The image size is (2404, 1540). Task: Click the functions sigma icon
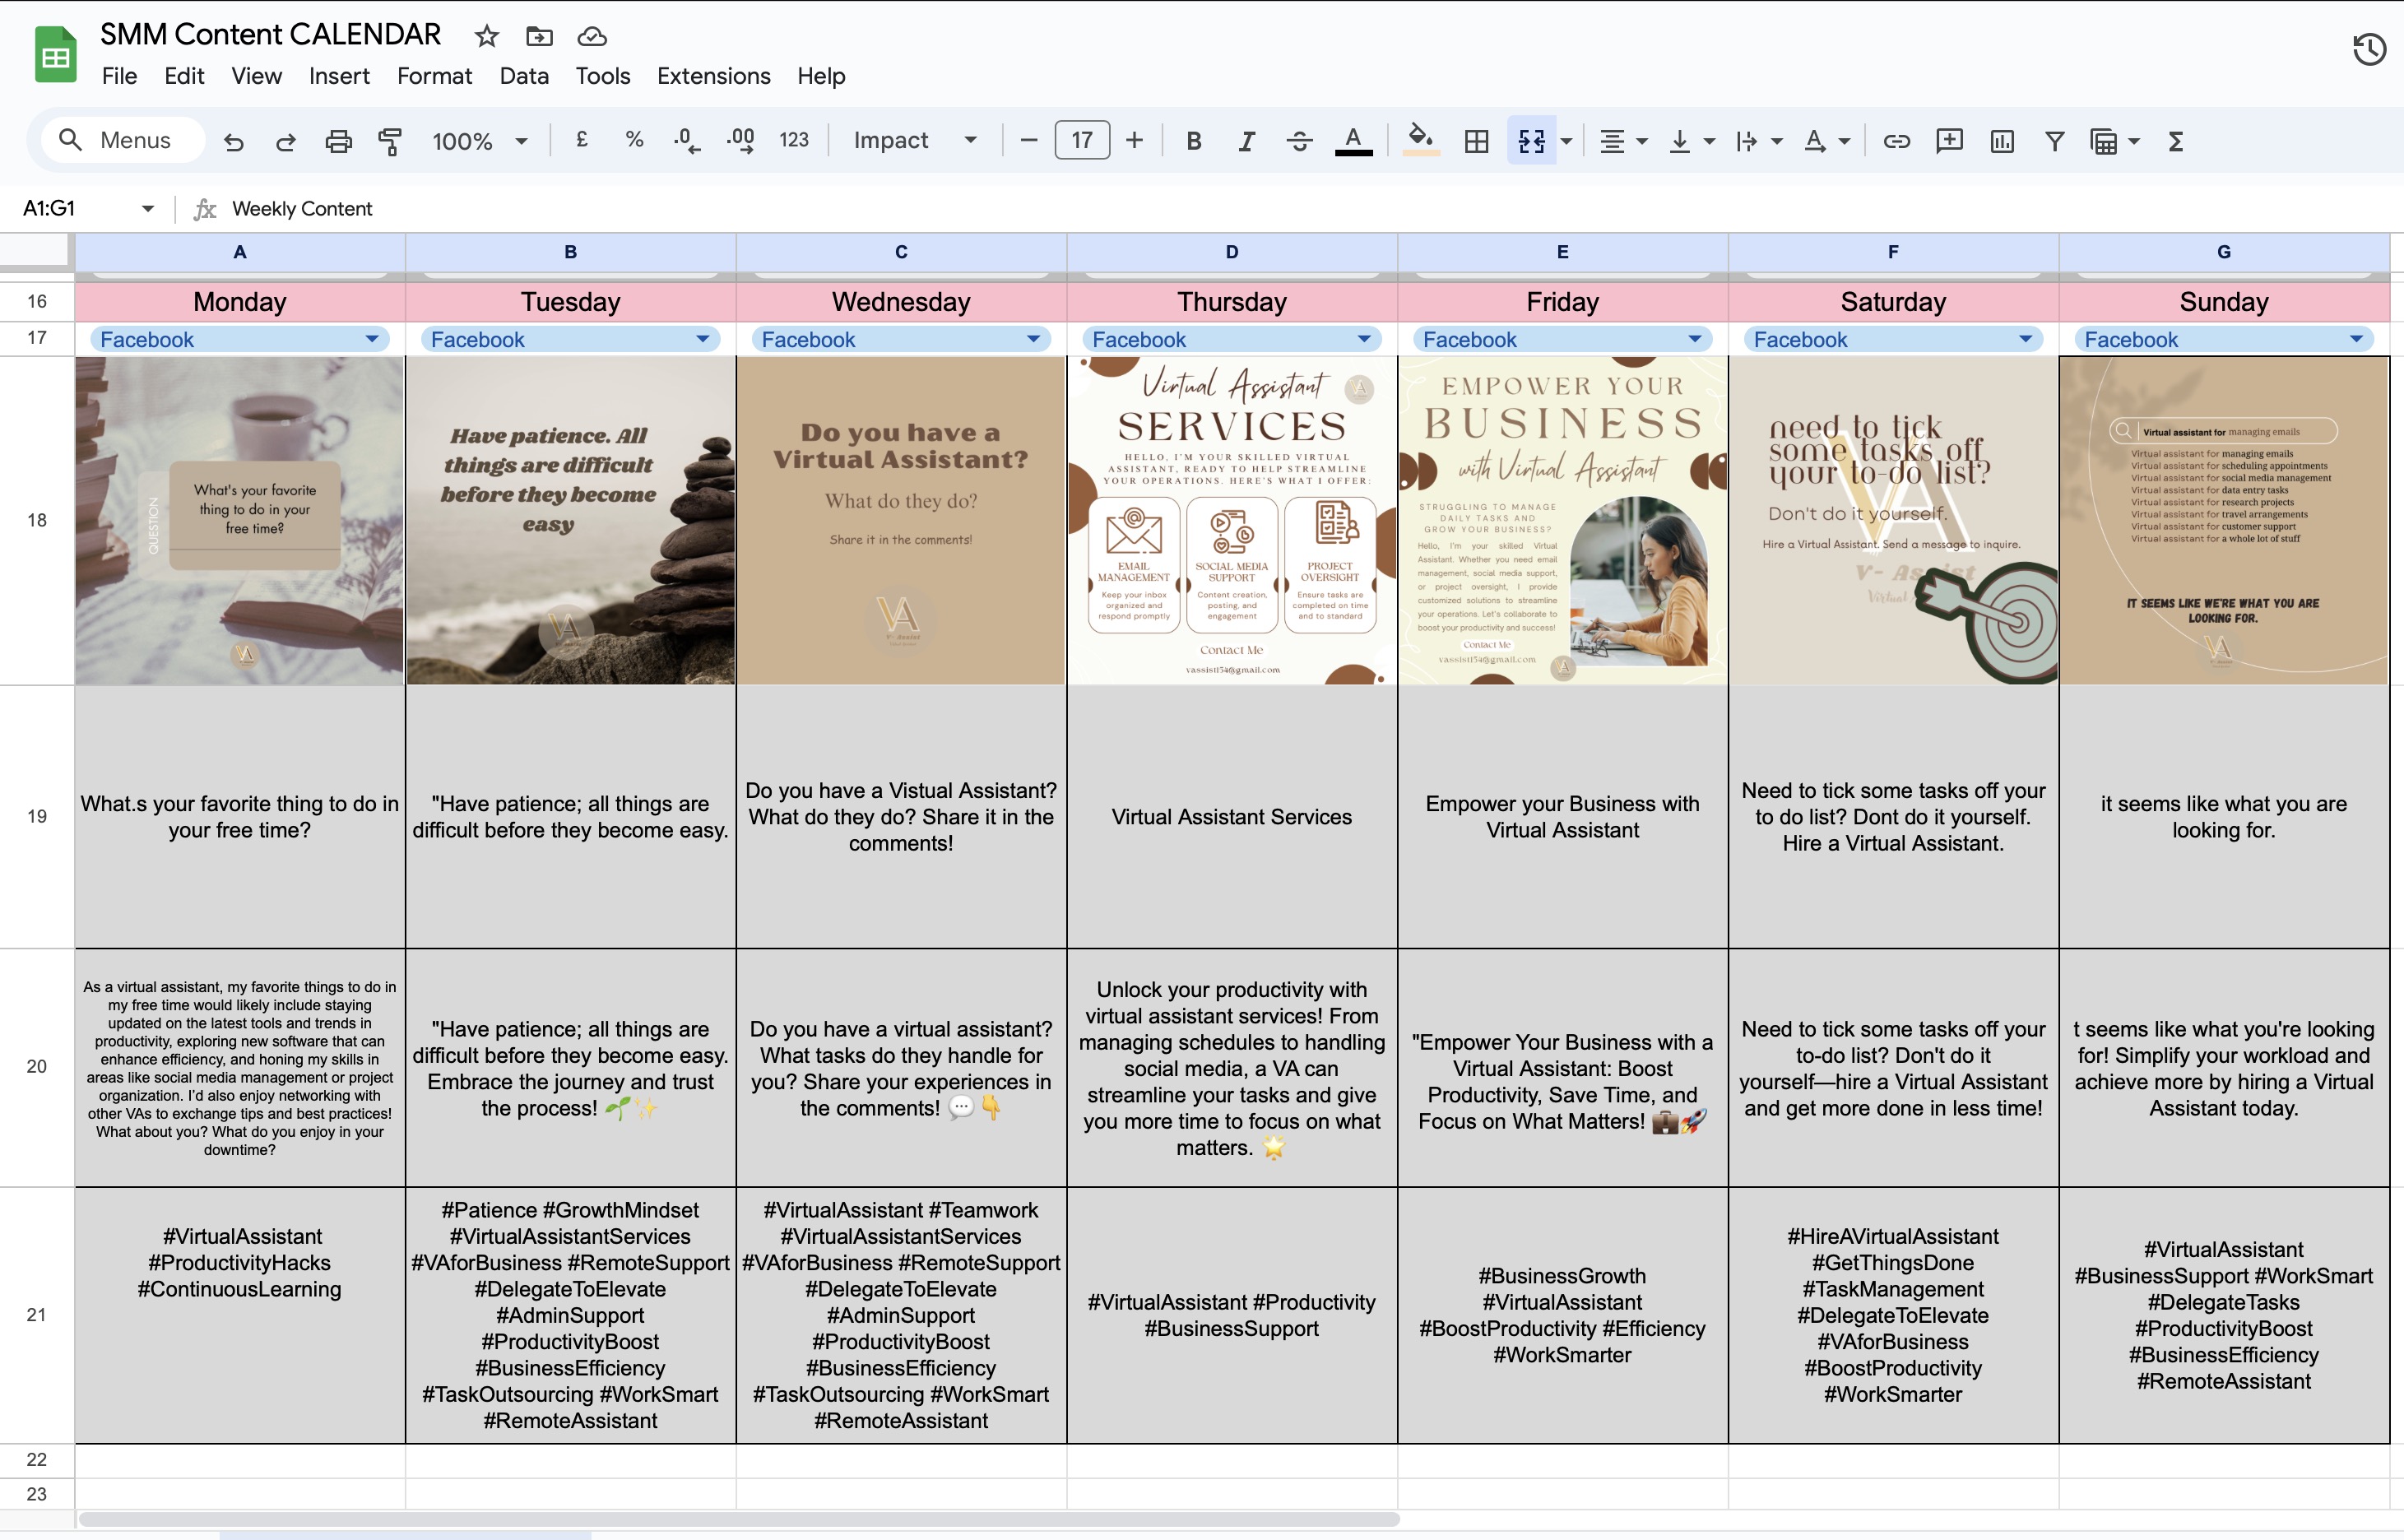point(2175,141)
